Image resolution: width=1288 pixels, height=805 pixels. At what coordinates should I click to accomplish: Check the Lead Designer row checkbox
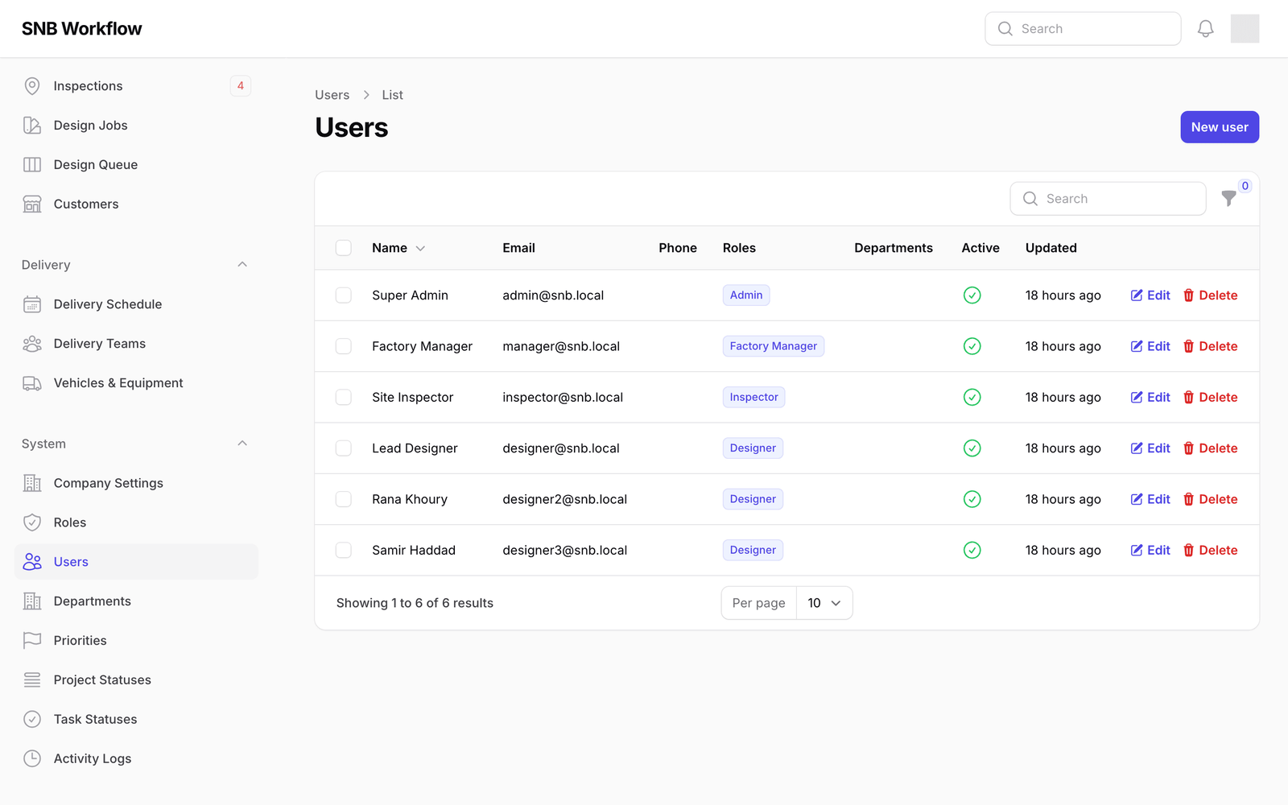point(344,448)
